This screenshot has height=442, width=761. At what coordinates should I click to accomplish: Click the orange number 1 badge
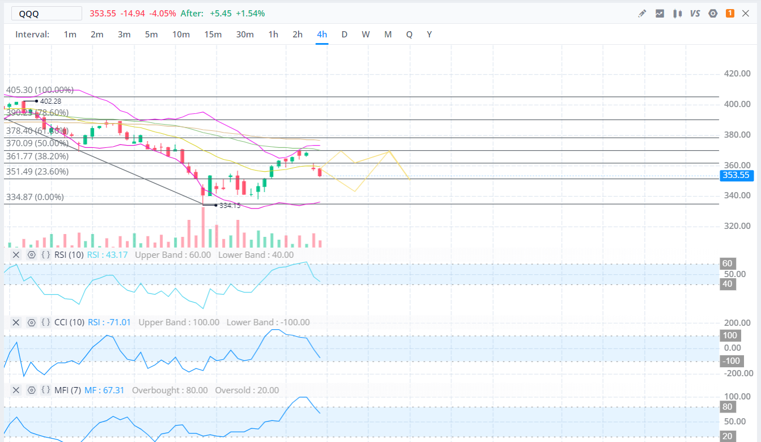pyautogui.click(x=730, y=13)
